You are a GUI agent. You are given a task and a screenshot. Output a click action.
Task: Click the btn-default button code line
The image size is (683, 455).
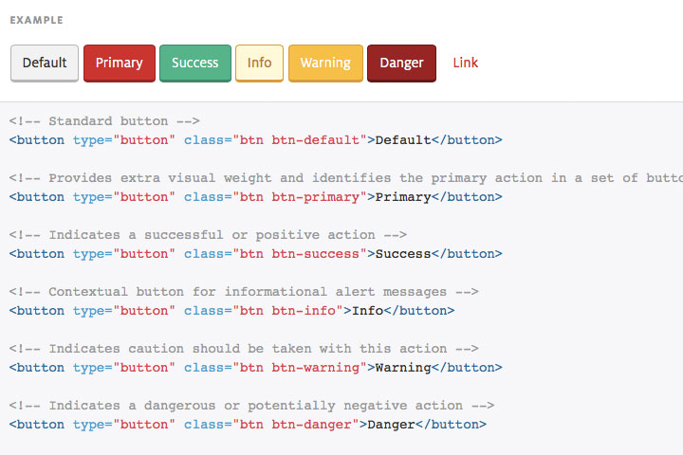pos(255,140)
